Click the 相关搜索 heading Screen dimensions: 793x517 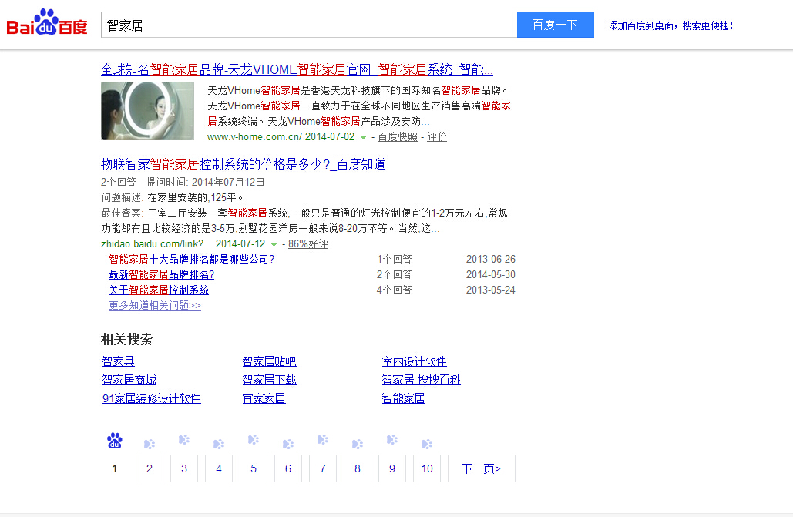pos(127,339)
